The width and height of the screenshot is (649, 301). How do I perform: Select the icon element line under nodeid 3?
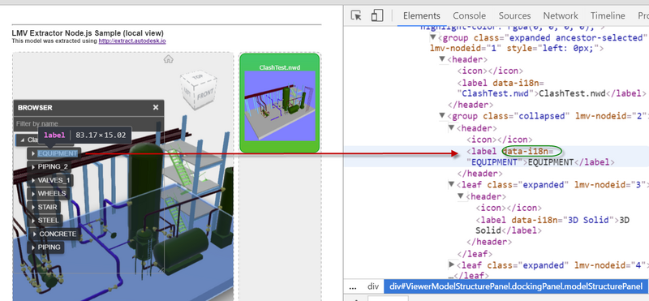click(x=509, y=208)
